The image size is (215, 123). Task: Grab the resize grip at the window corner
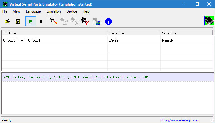tap(213, 121)
